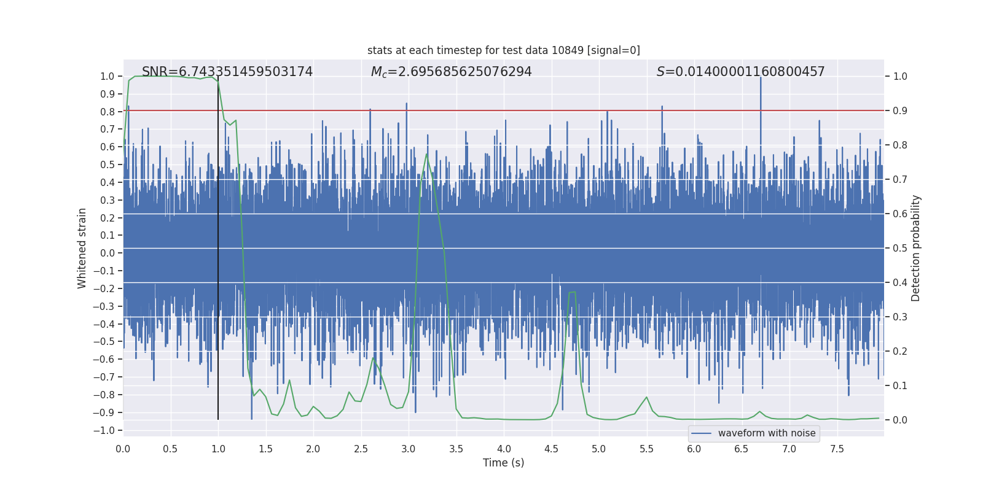The height and width of the screenshot is (491, 983).
Task: Click the 0.5 tick on Detection probability axis
Action: tap(900, 249)
